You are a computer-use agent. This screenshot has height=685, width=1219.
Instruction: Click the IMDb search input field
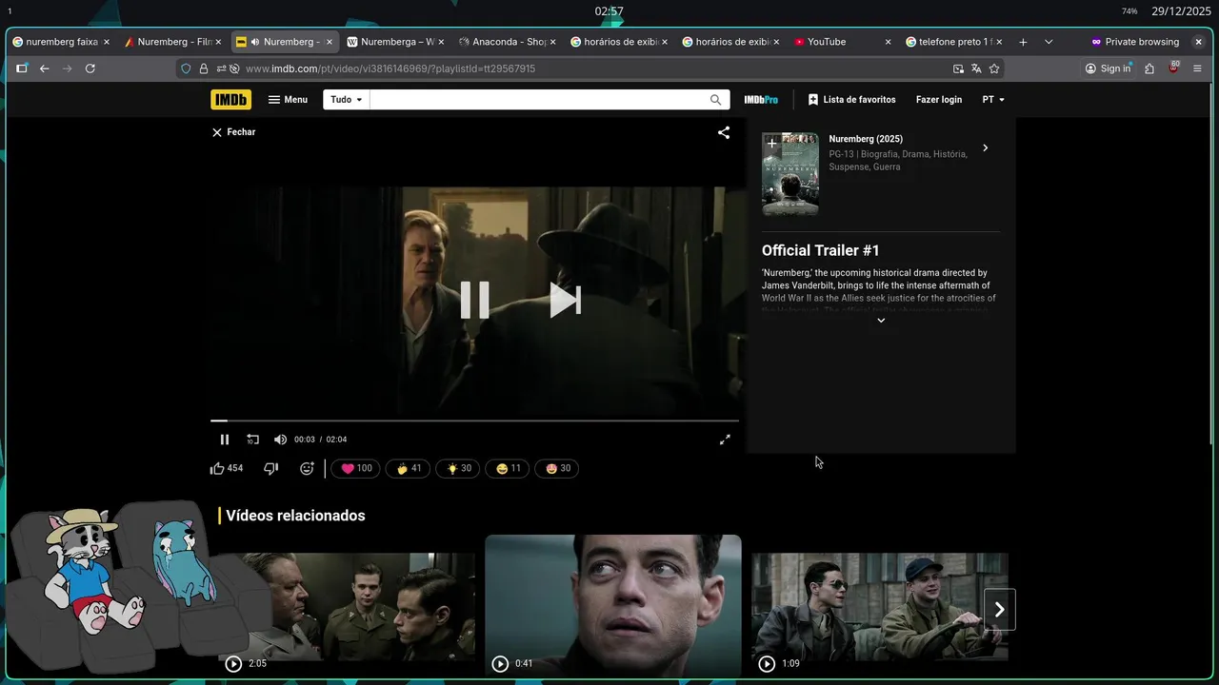(x=539, y=100)
